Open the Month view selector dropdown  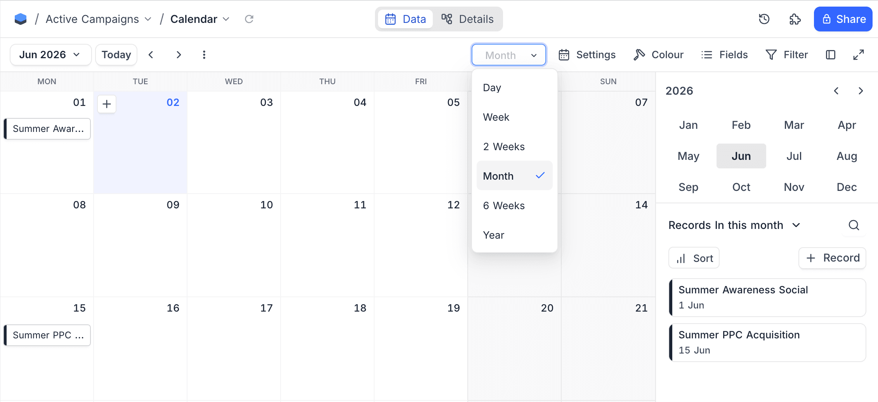[509, 55]
